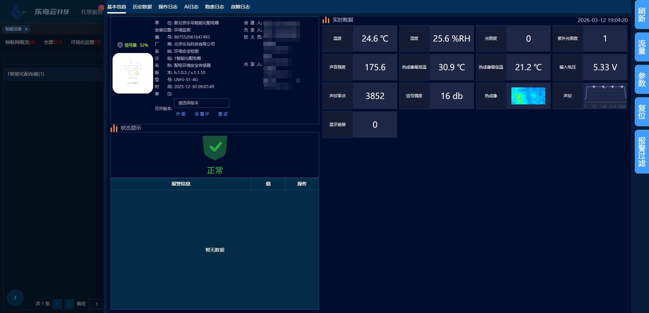
Task: Click the 乐鸟云119 flame logo
Action: [x=17, y=12]
